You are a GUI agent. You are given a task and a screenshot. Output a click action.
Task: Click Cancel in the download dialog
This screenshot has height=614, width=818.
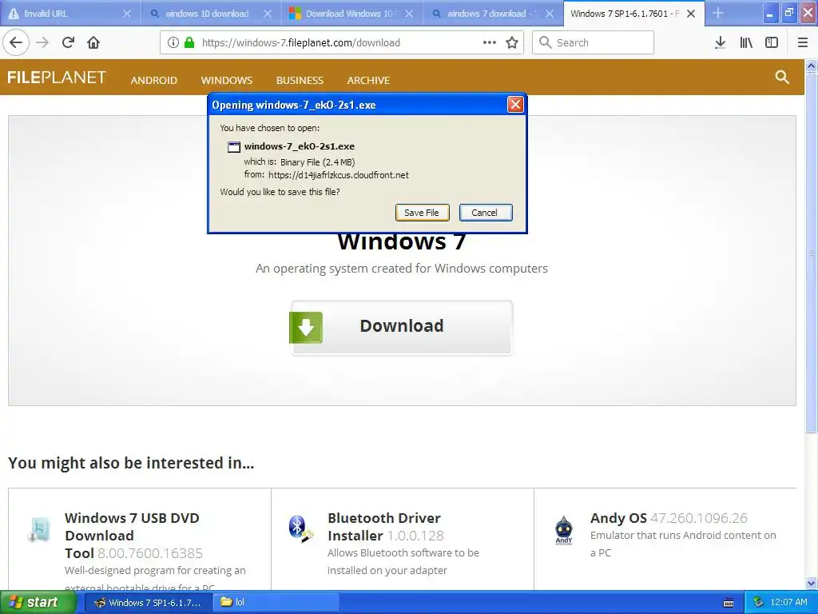486,213
